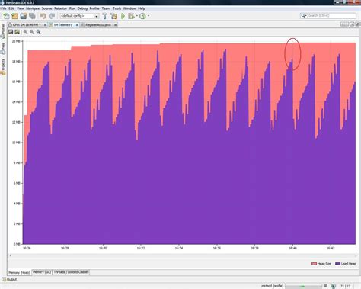Click the profile progress bar in status bar
This screenshot has width=361, height=289.
[303, 286]
